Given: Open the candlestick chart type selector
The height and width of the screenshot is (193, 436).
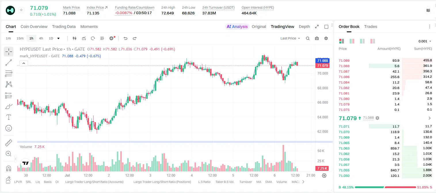Looking at the screenshot, I should pos(75,38).
